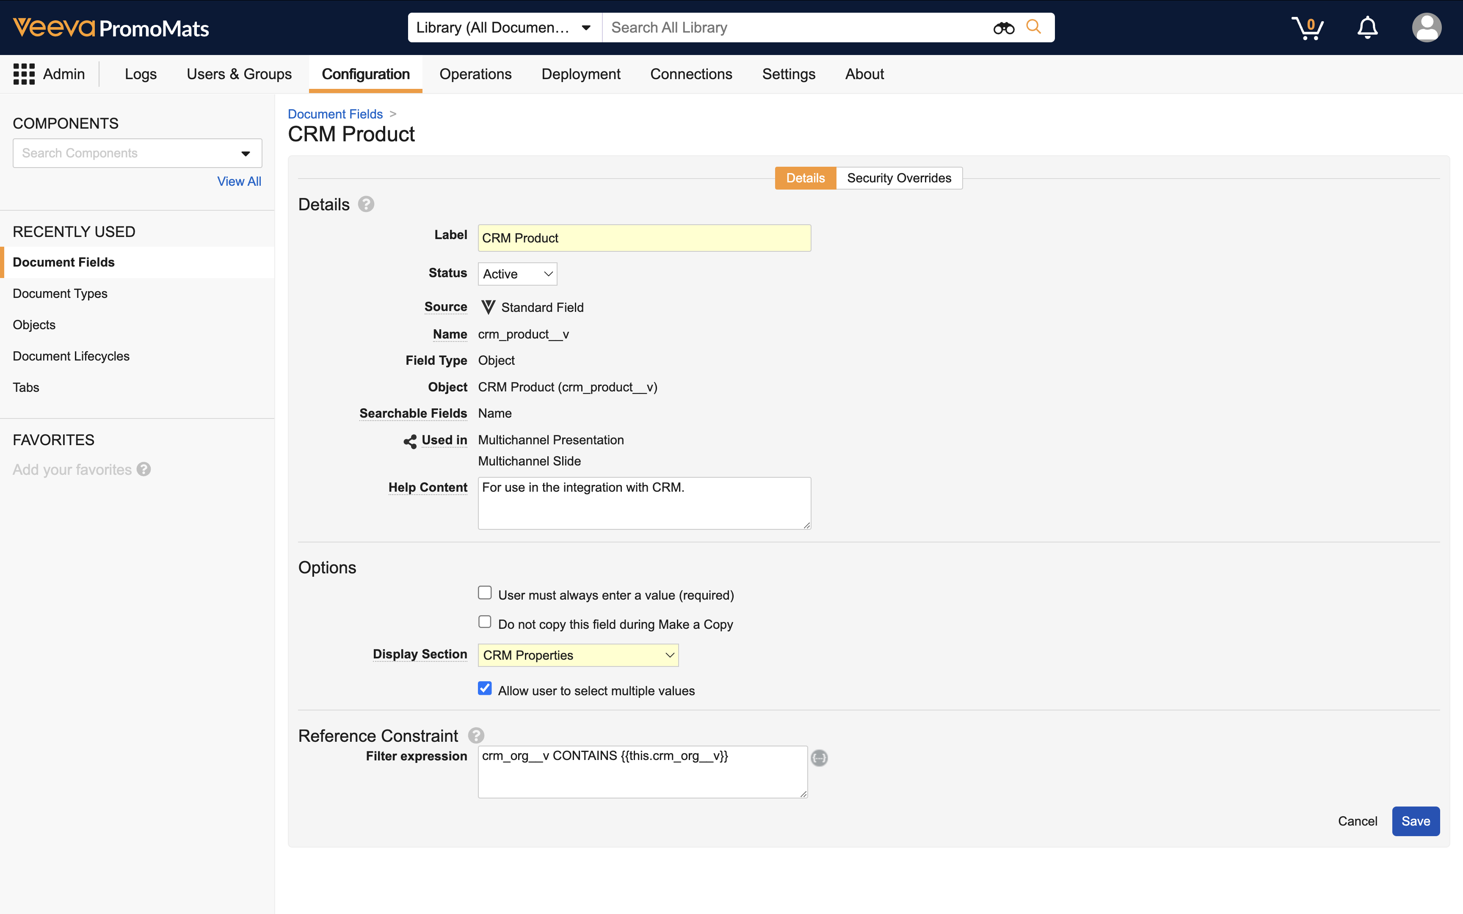Click the orange magnifier search icon
The height and width of the screenshot is (914, 1463).
coord(1034,27)
